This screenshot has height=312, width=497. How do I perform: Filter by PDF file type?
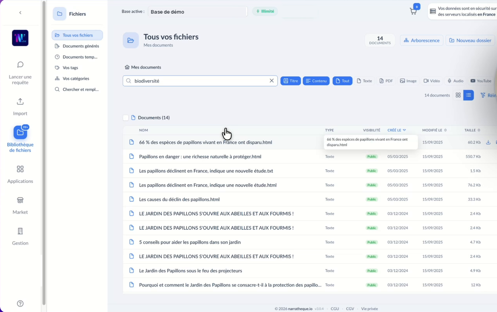pyautogui.click(x=386, y=81)
